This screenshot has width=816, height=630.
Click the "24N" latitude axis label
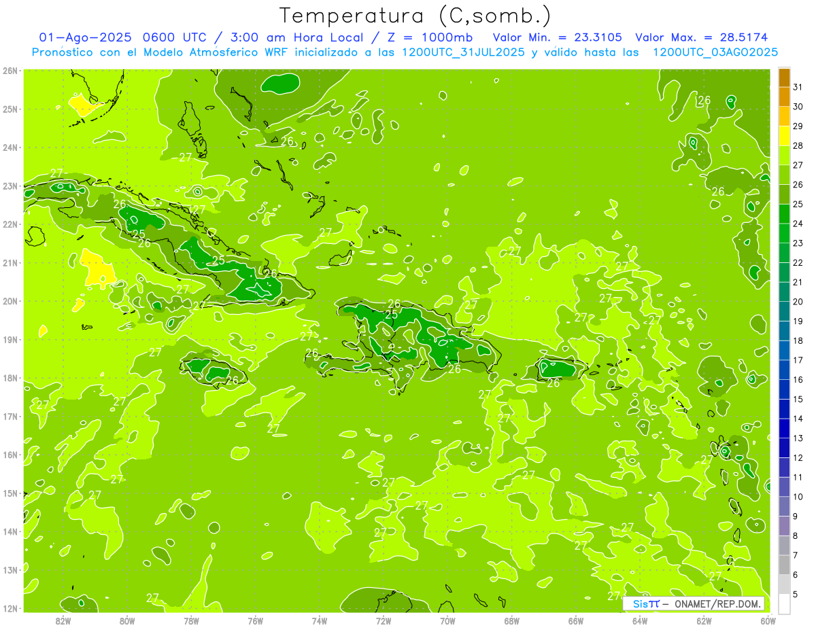pos(10,147)
